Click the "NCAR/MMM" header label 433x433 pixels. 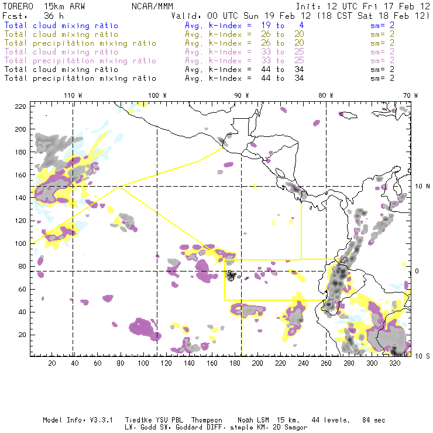tap(152, 6)
